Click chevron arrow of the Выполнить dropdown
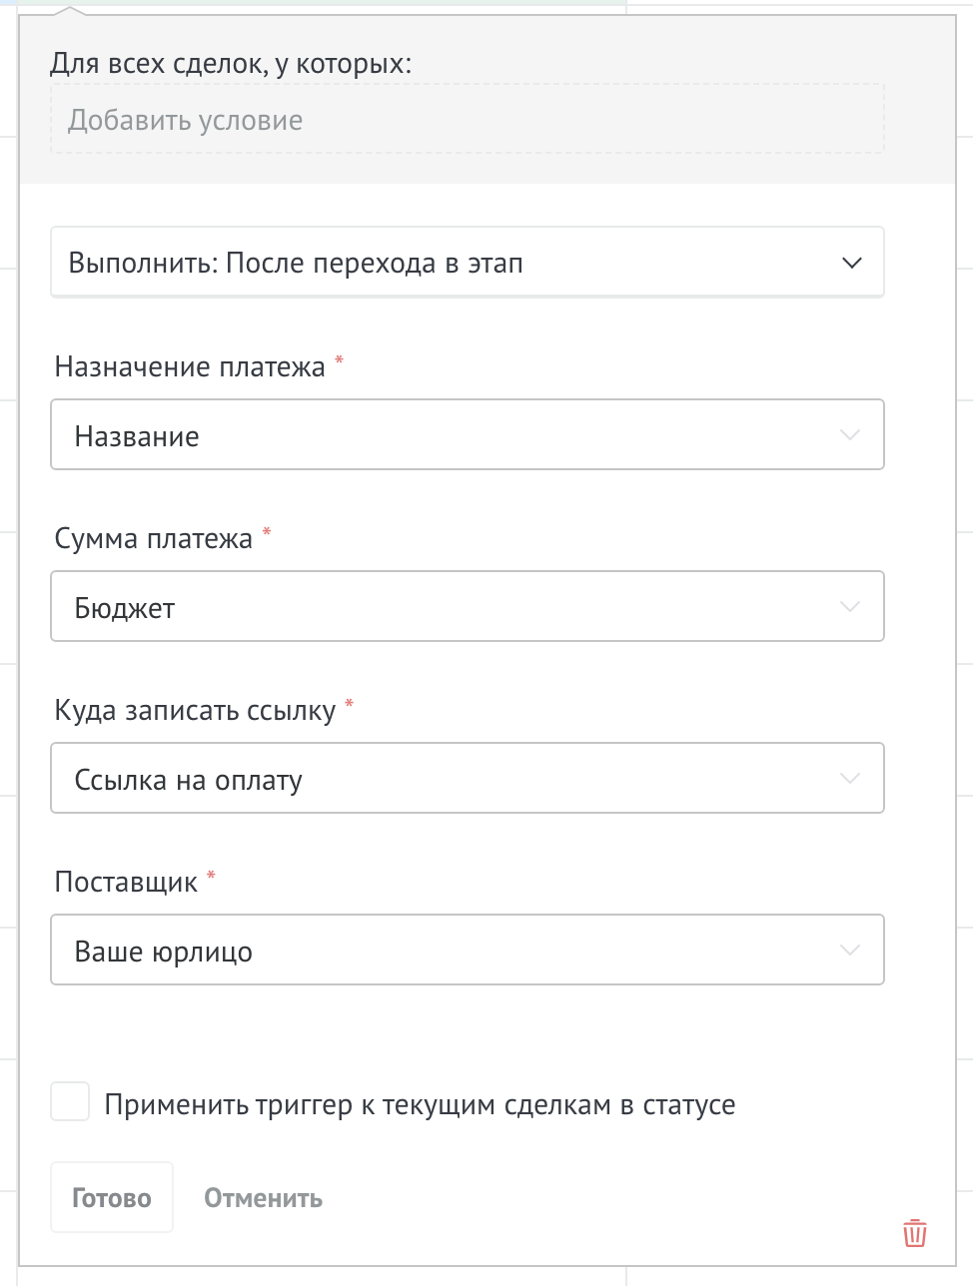The image size is (973, 1286). coord(851,264)
